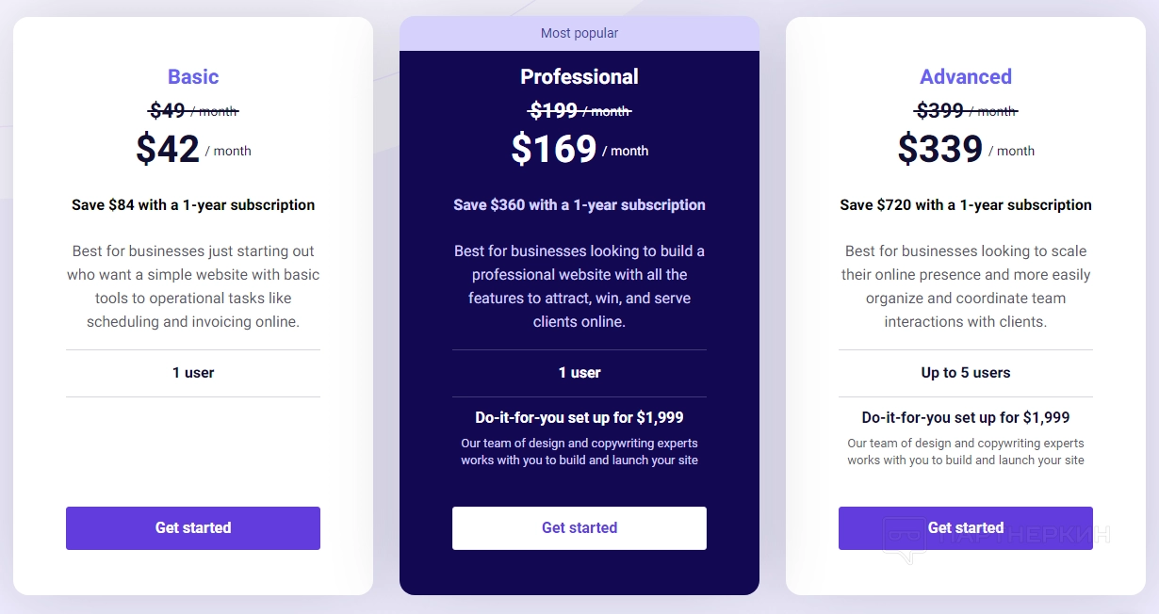Select the Advanced plan heading
This screenshot has height=614, width=1159.
(966, 77)
